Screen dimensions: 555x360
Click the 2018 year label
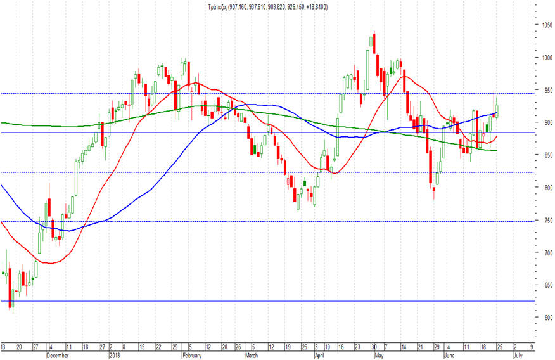pyautogui.click(x=115, y=356)
